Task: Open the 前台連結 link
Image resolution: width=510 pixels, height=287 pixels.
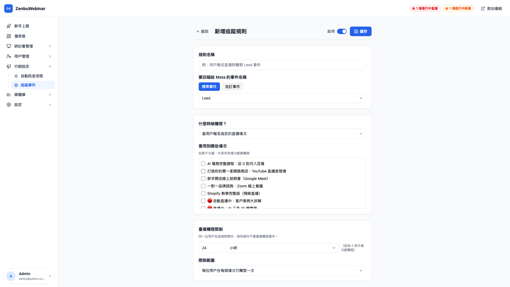Action: pyautogui.click(x=491, y=9)
